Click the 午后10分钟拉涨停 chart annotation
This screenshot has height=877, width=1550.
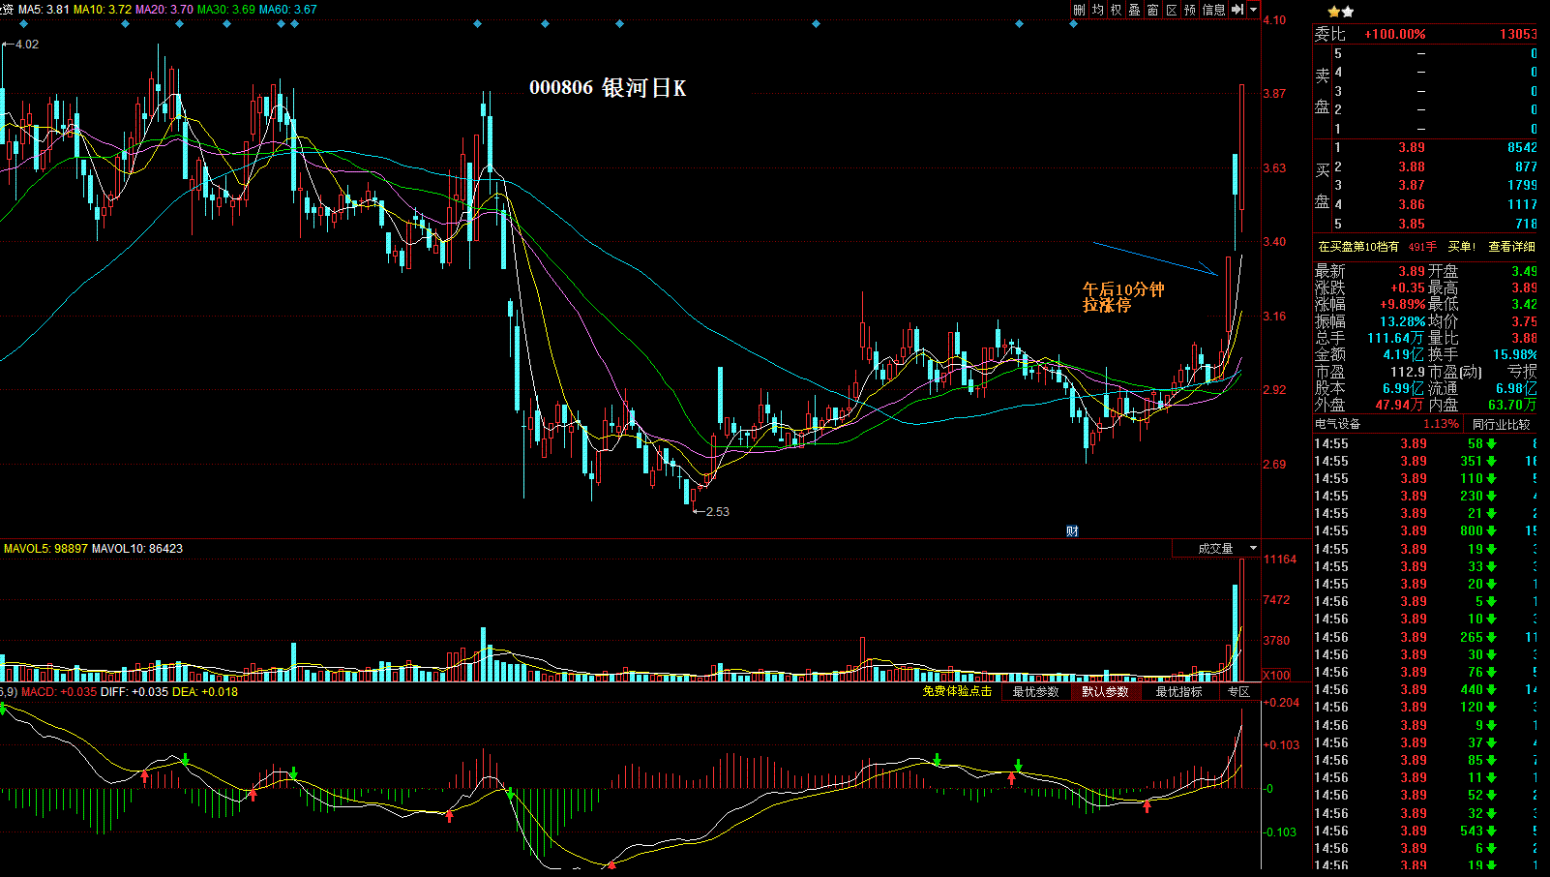tap(1122, 297)
